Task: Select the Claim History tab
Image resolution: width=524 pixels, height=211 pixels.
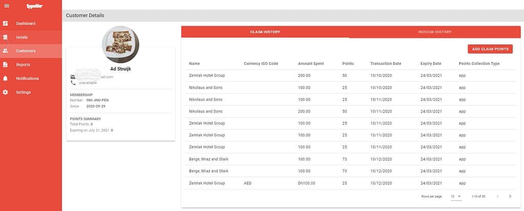Action: click(x=265, y=32)
